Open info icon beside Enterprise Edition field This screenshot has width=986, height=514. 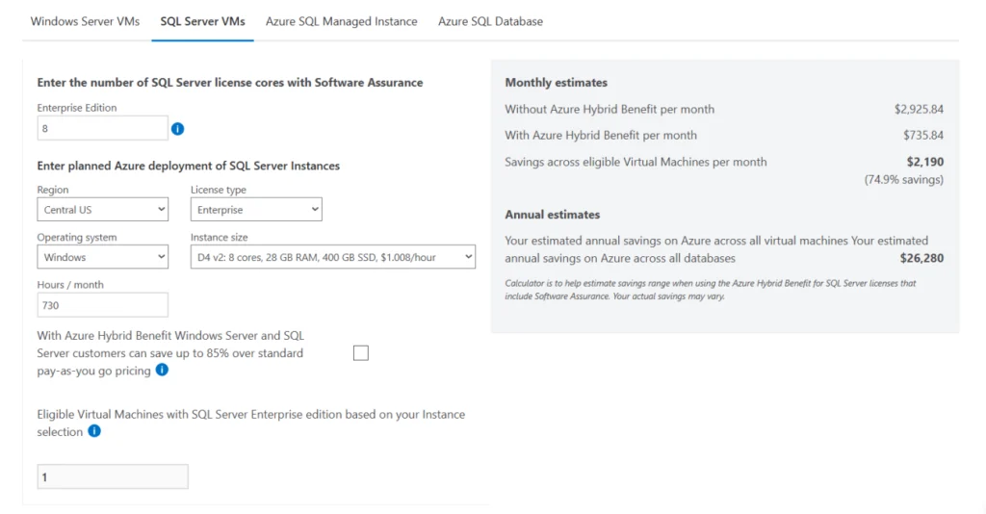pyautogui.click(x=178, y=129)
